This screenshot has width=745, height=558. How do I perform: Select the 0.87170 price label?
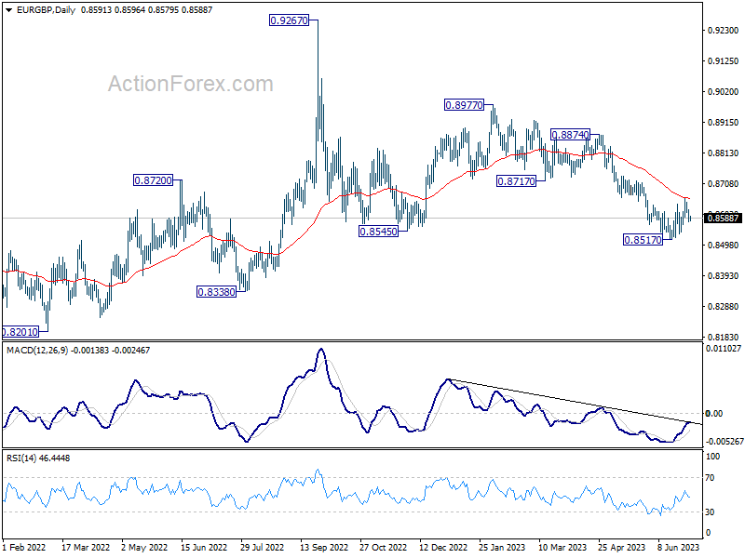coord(516,180)
